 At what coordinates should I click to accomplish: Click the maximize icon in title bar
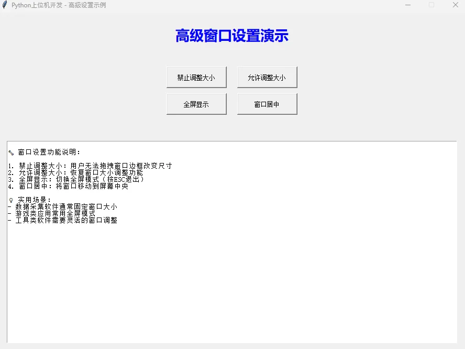tap(431, 5)
